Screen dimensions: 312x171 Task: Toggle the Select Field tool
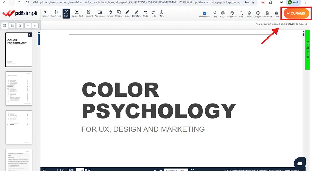(56, 14)
